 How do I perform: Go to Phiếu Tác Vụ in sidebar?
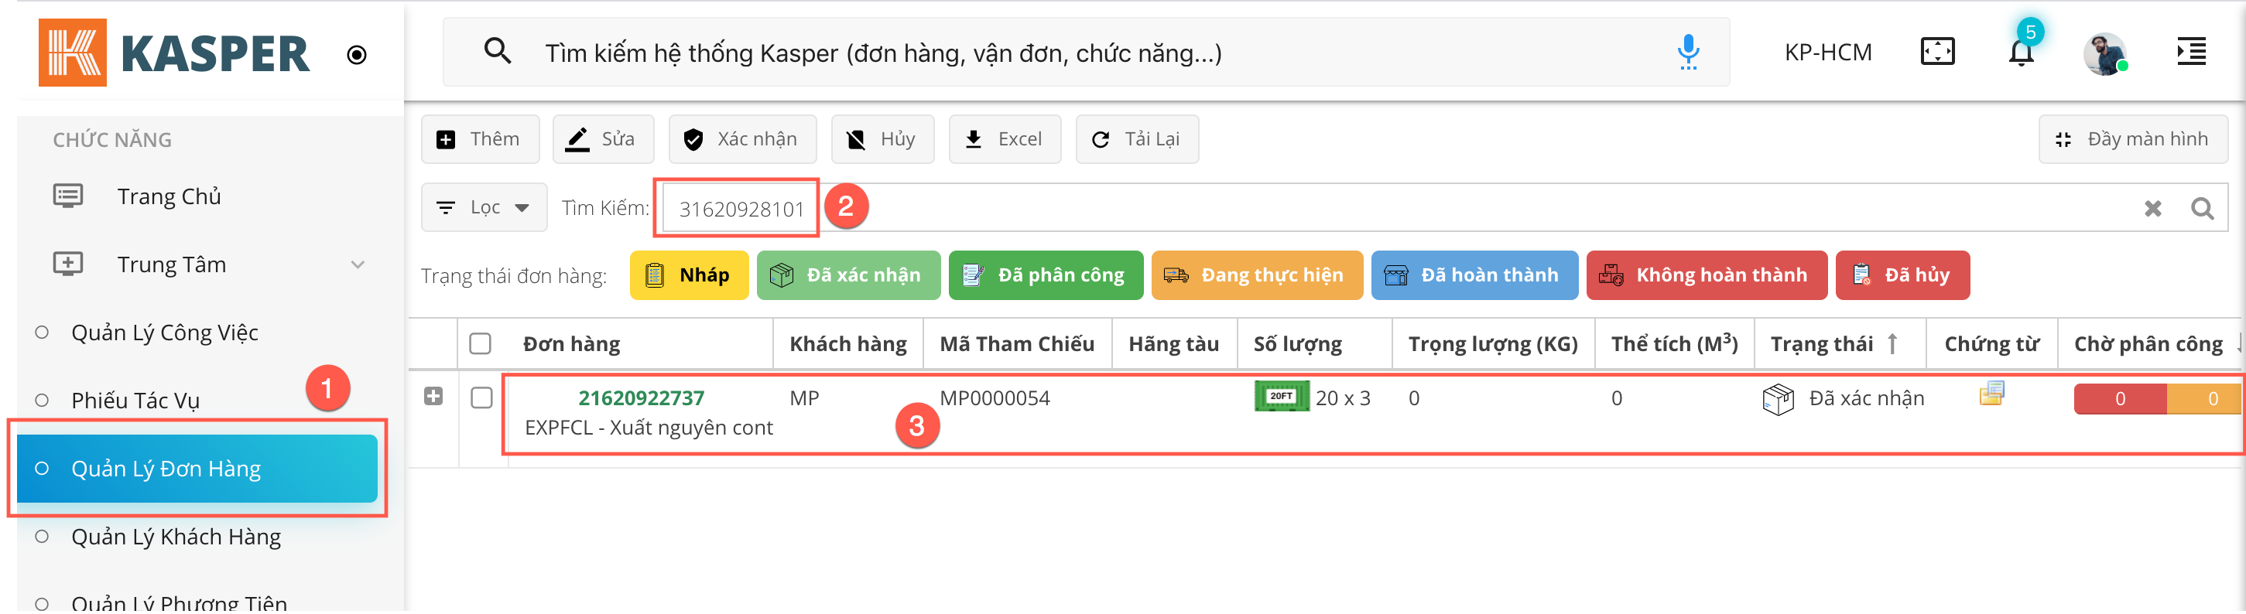(135, 401)
